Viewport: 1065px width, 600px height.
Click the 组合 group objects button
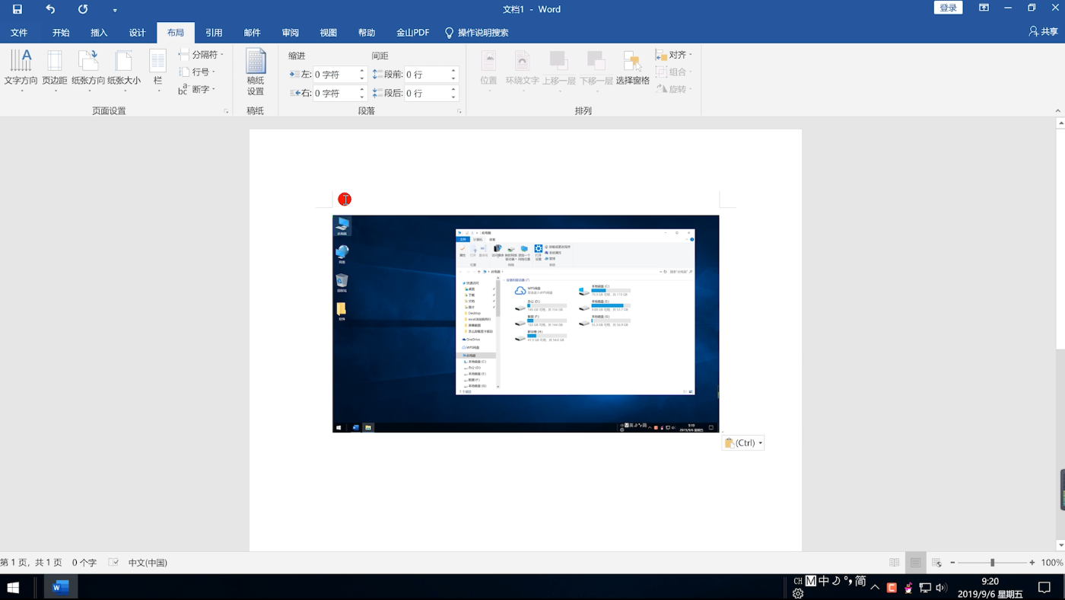pyautogui.click(x=675, y=72)
